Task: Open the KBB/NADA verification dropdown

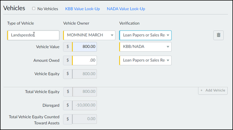Action: [x=145, y=47]
